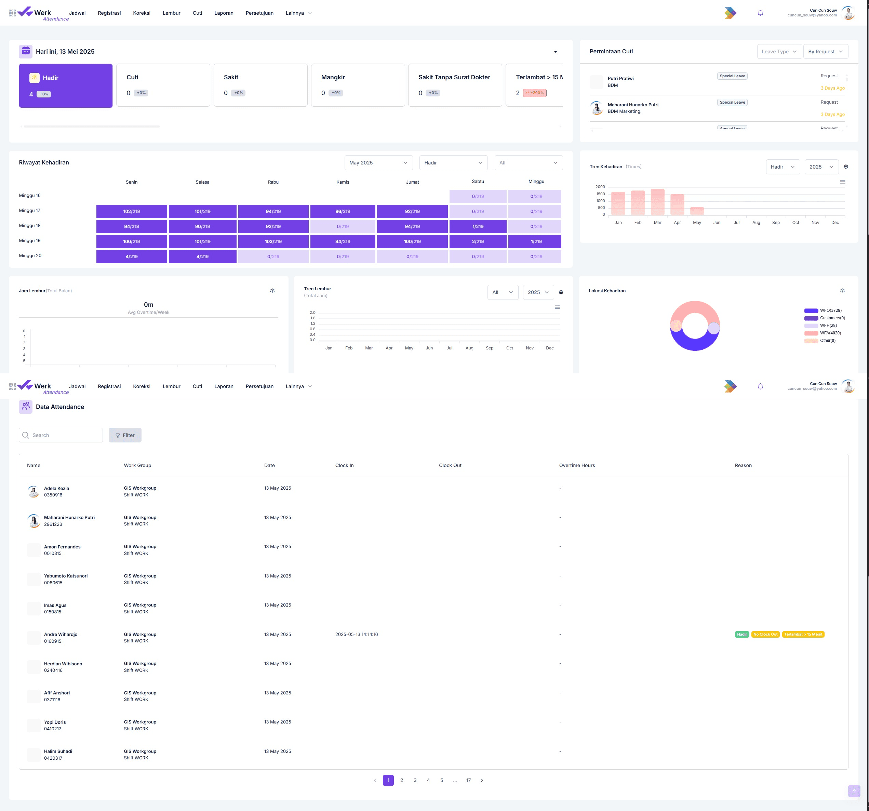Click notification bell in dashboard top header

[760, 13]
